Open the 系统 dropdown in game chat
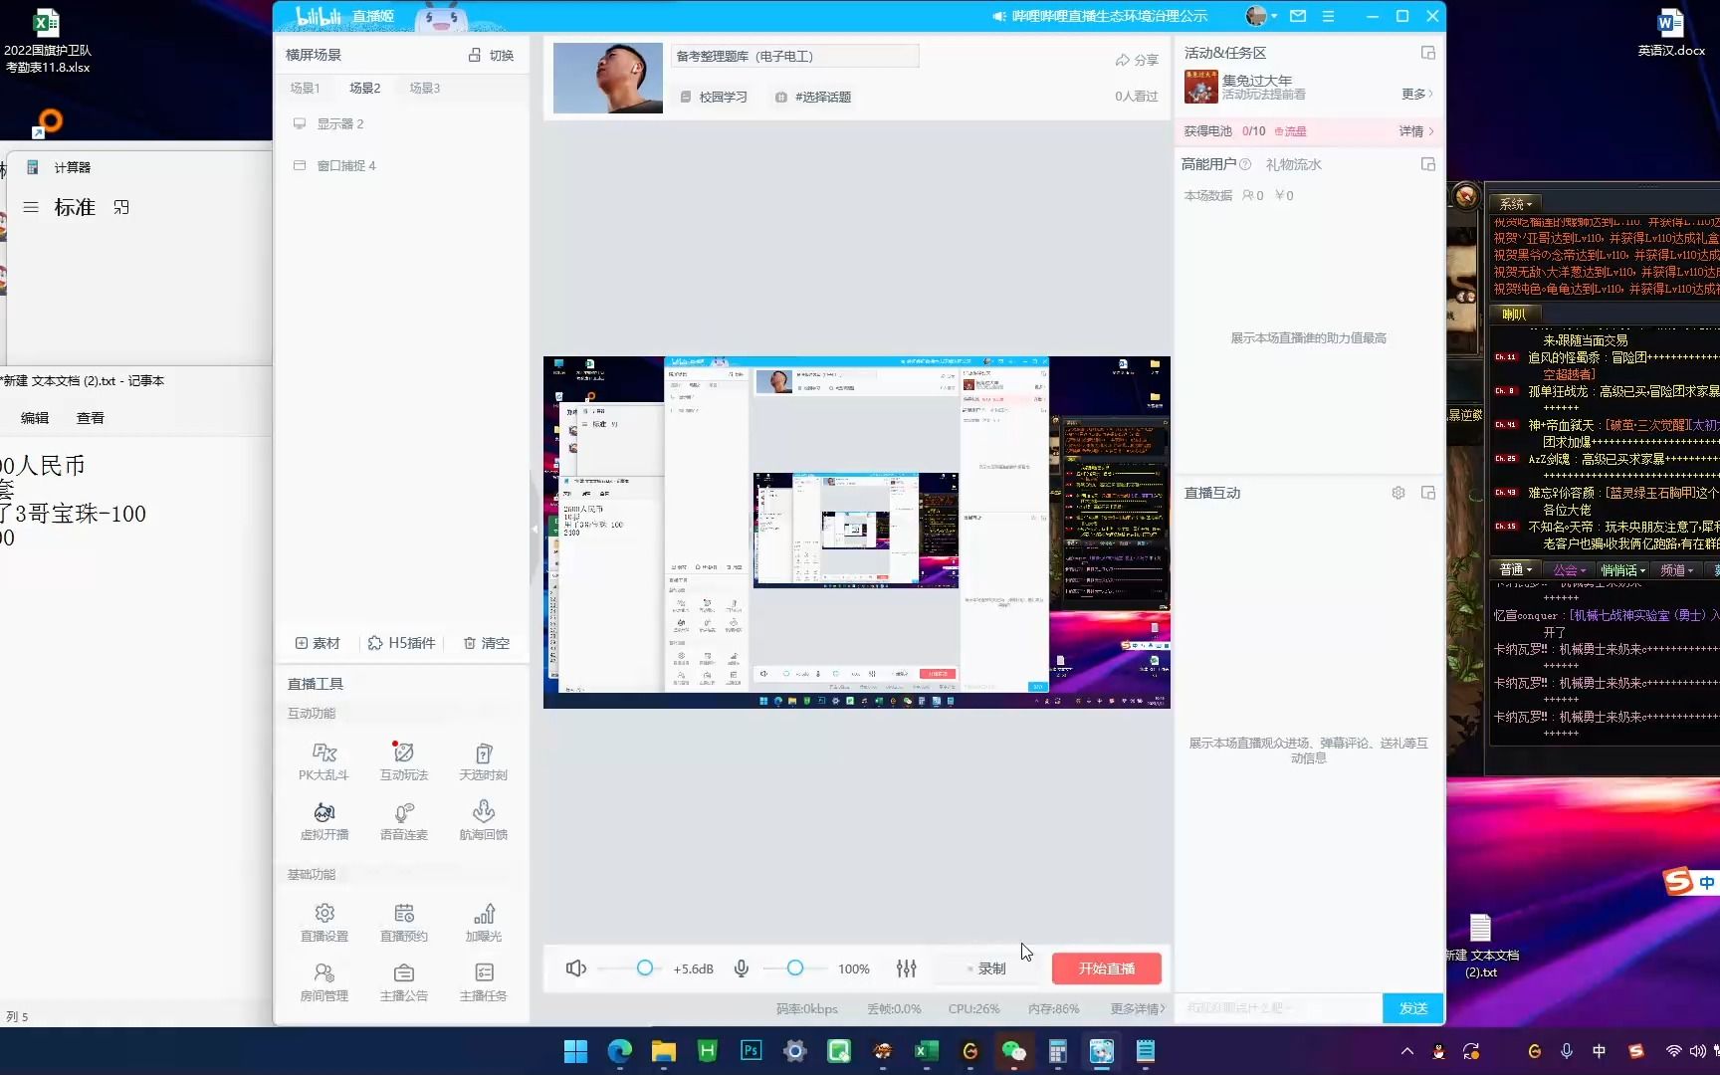Screen dimensions: 1720x1075 click(1517, 203)
